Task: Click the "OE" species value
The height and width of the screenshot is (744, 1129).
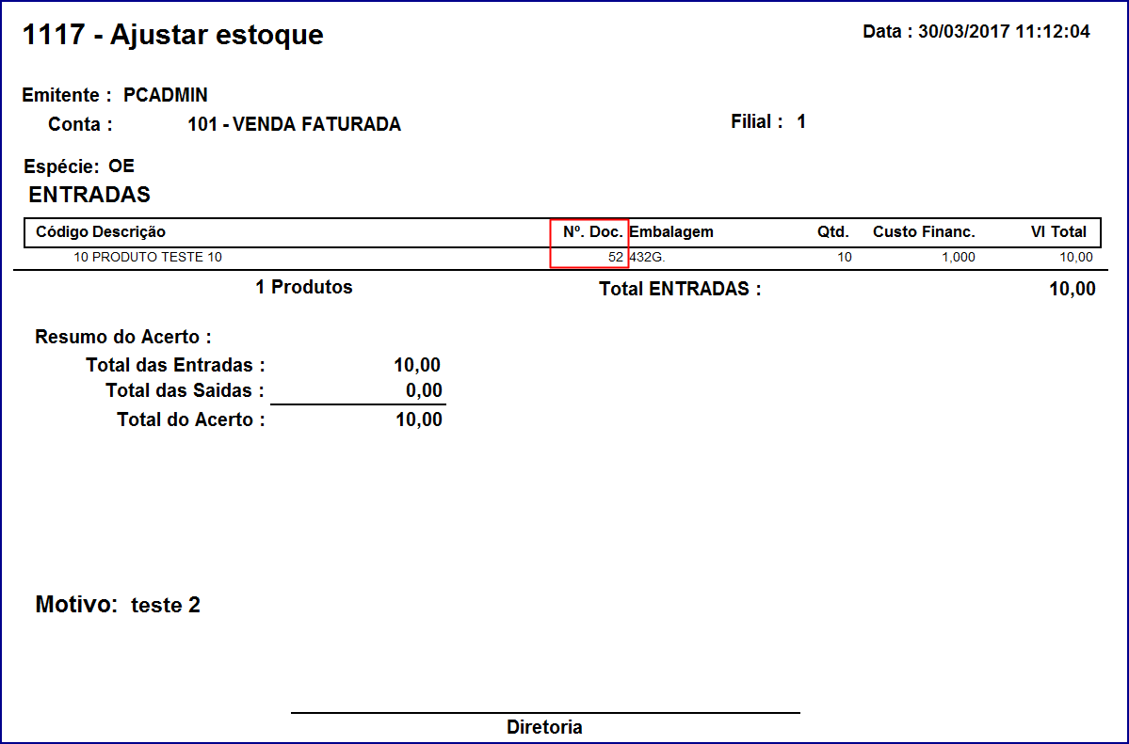Action: tap(121, 166)
